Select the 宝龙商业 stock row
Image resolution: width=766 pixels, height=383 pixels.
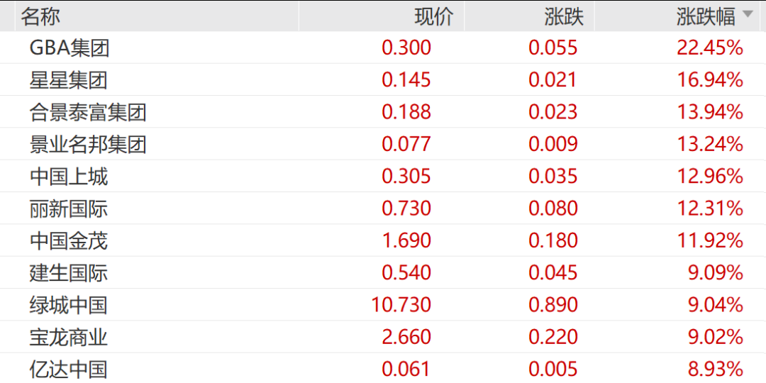(68, 337)
